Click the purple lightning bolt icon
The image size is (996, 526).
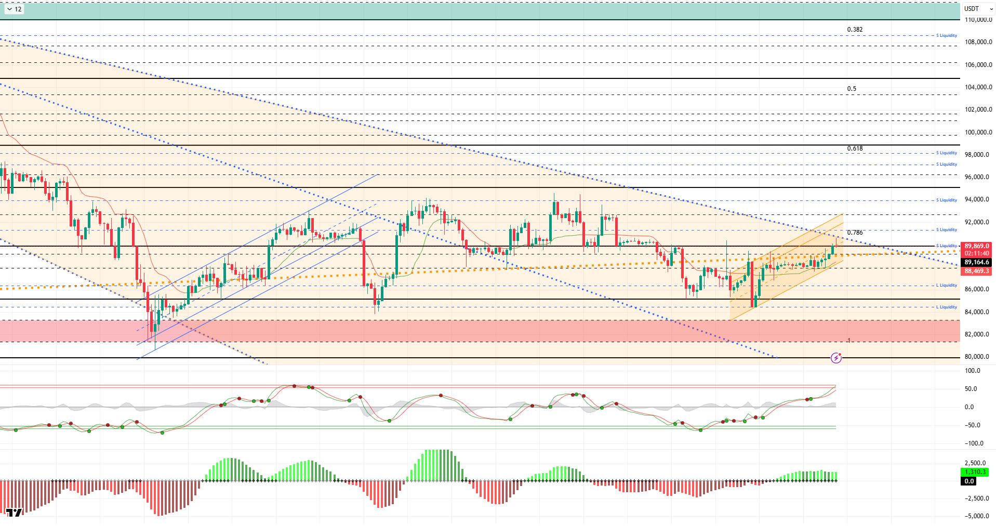(835, 358)
